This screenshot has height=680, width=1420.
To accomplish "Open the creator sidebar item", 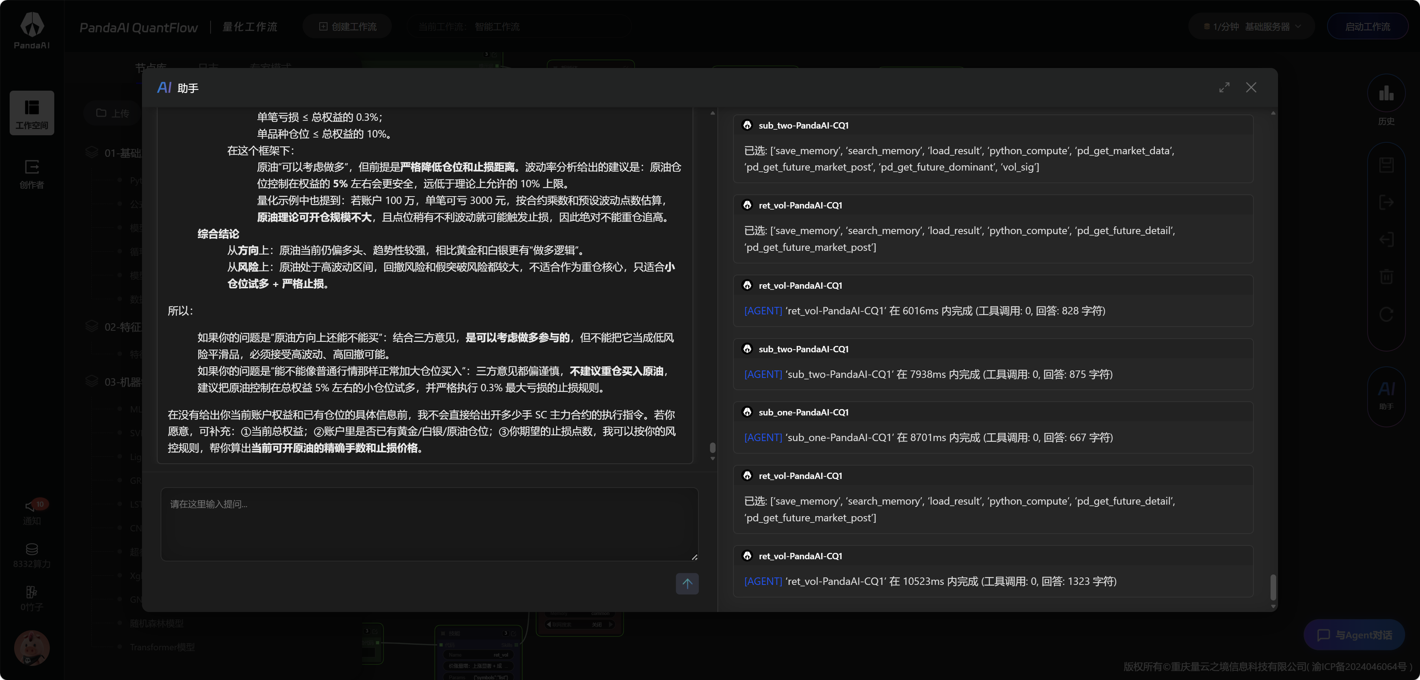I will click(32, 173).
